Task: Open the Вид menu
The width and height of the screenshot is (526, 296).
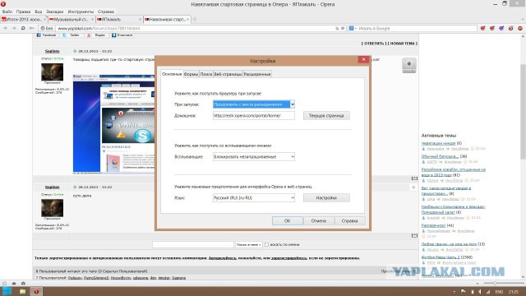Action: coord(39,12)
